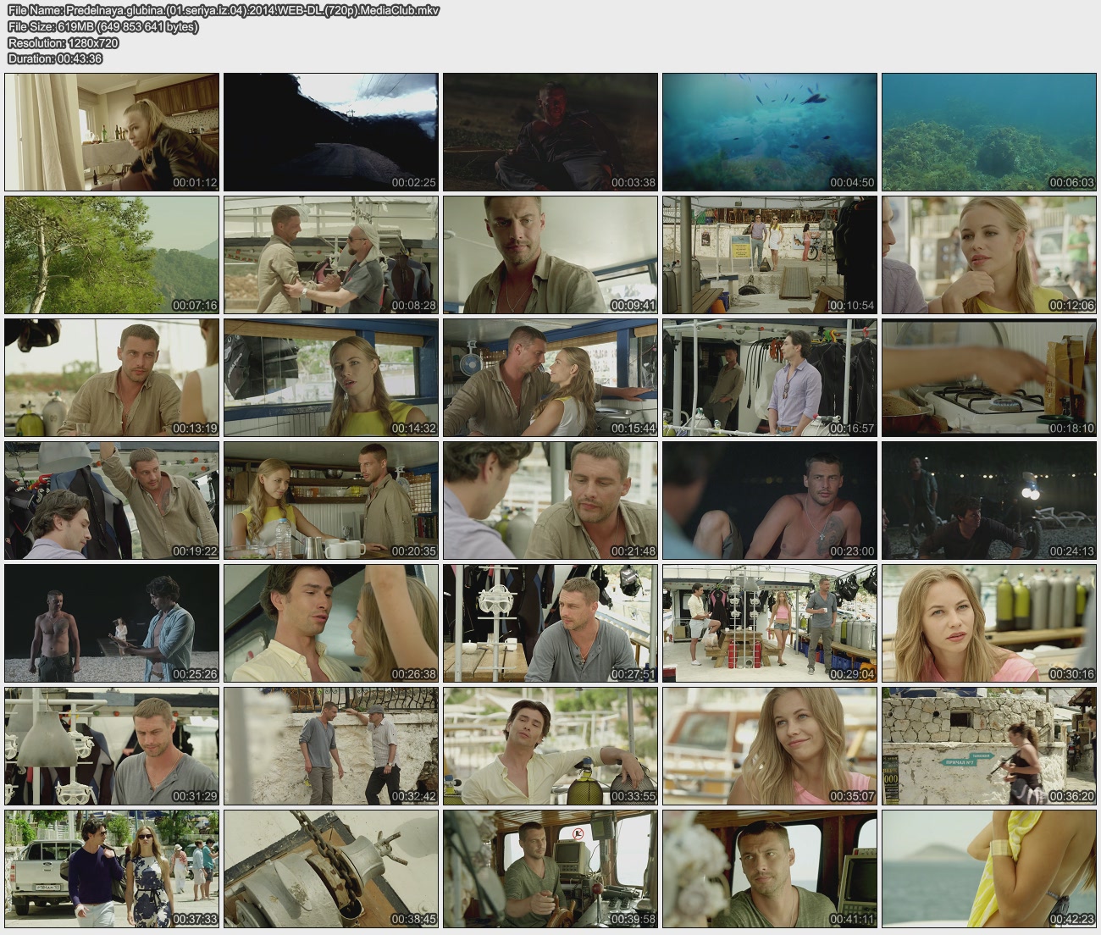Open the underwater fish frame at 00:04:50
This screenshot has height=935, width=1101.
pos(770,132)
